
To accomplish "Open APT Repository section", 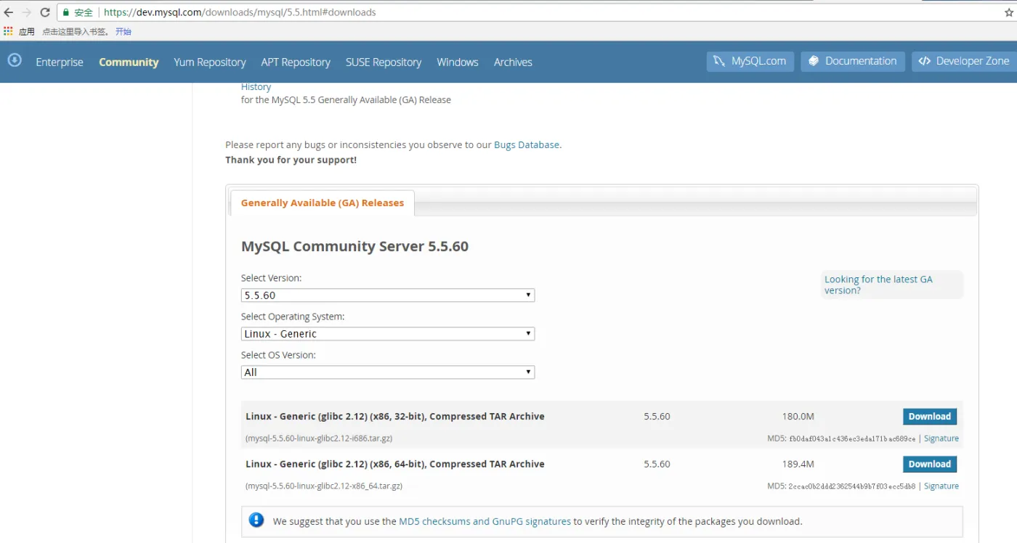I will 296,62.
